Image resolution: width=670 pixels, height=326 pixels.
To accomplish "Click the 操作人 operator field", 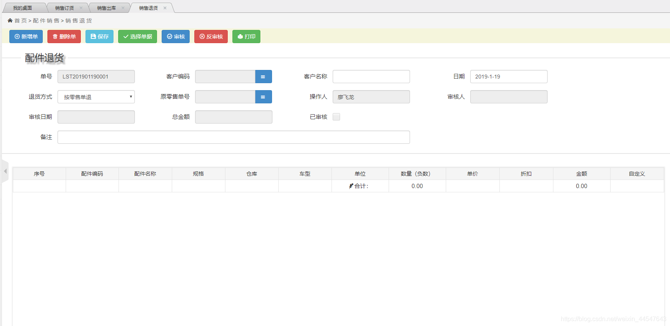I will pos(371,97).
